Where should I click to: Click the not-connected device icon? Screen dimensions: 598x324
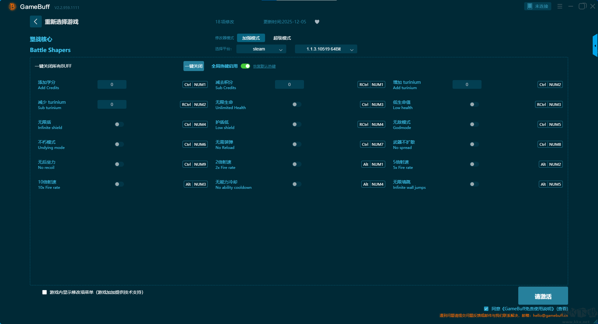click(530, 6)
